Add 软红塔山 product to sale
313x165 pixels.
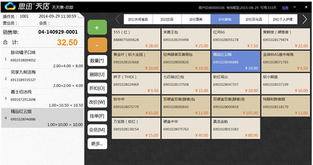236,84
